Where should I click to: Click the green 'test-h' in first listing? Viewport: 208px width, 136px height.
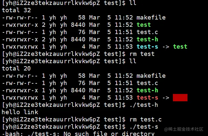point(147,39)
